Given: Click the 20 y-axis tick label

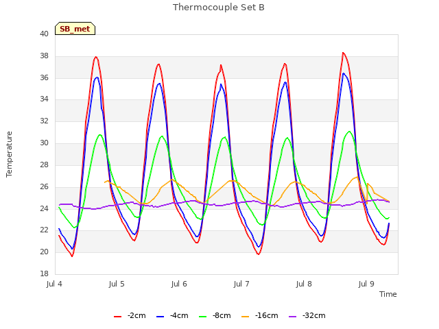Looking at the screenshot, I should tap(44, 252).
